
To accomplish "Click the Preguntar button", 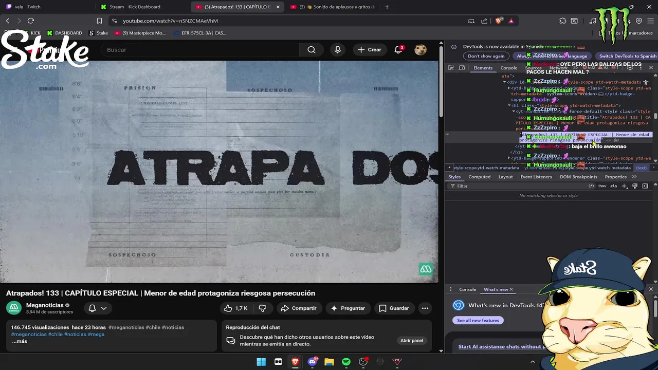I will [348, 308].
